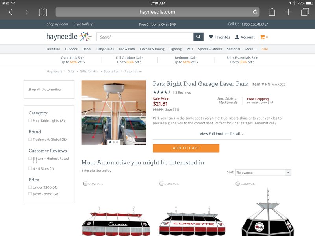
Task: Open the Baby Essentials Sale promotion
Action: click(242, 60)
